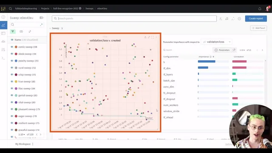Open the 1-20 runs per page dropdown
This screenshot has width=272, height=153.
pyautogui.click(x=22, y=134)
